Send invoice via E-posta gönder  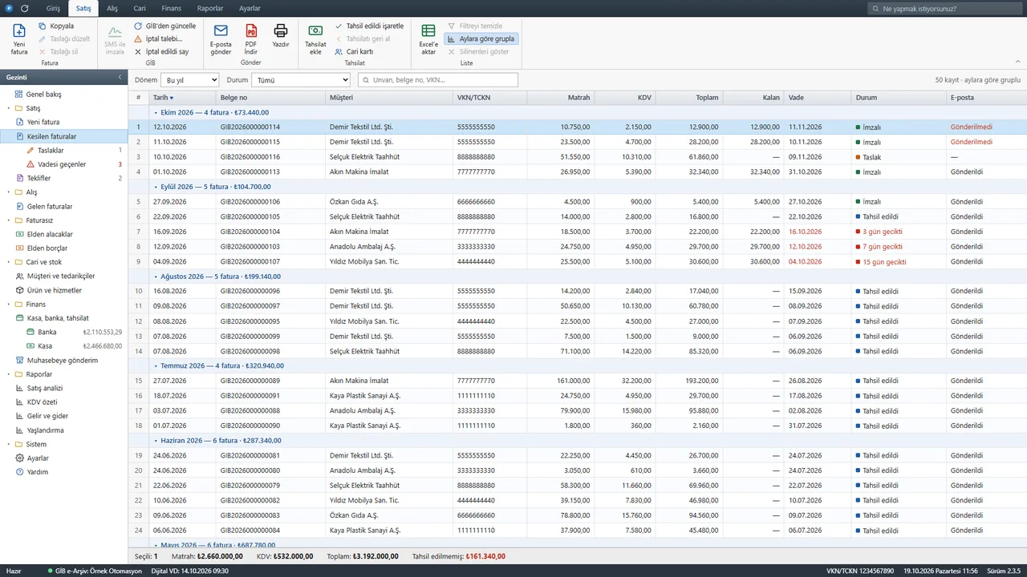click(x=221, y=38)
